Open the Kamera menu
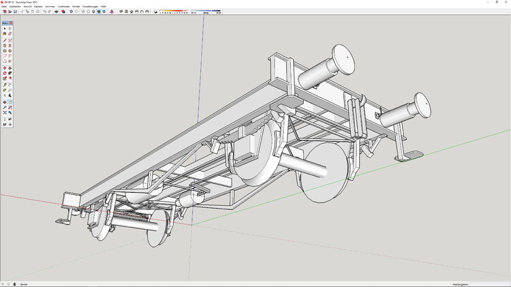511x287 pixels. point(38,6)
